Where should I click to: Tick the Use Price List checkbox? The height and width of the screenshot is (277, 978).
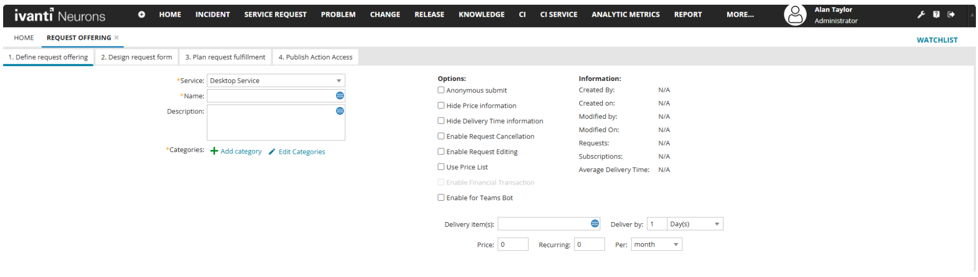441,167
